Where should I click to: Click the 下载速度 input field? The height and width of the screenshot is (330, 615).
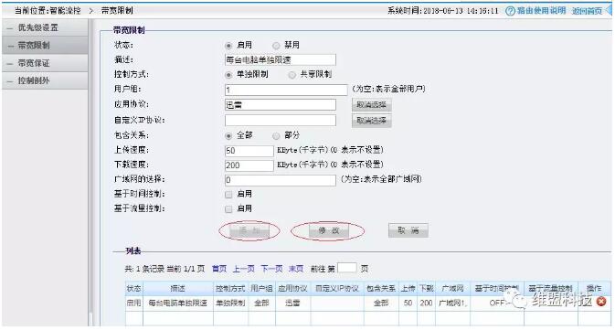249,165
